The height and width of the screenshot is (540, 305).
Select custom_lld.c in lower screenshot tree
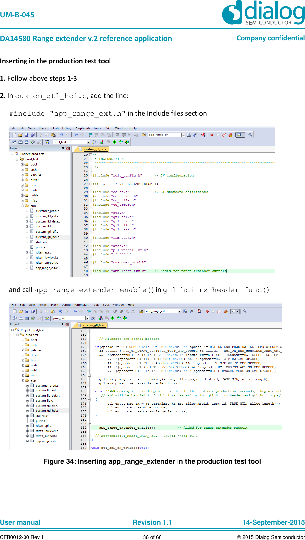tap(44, 401)
